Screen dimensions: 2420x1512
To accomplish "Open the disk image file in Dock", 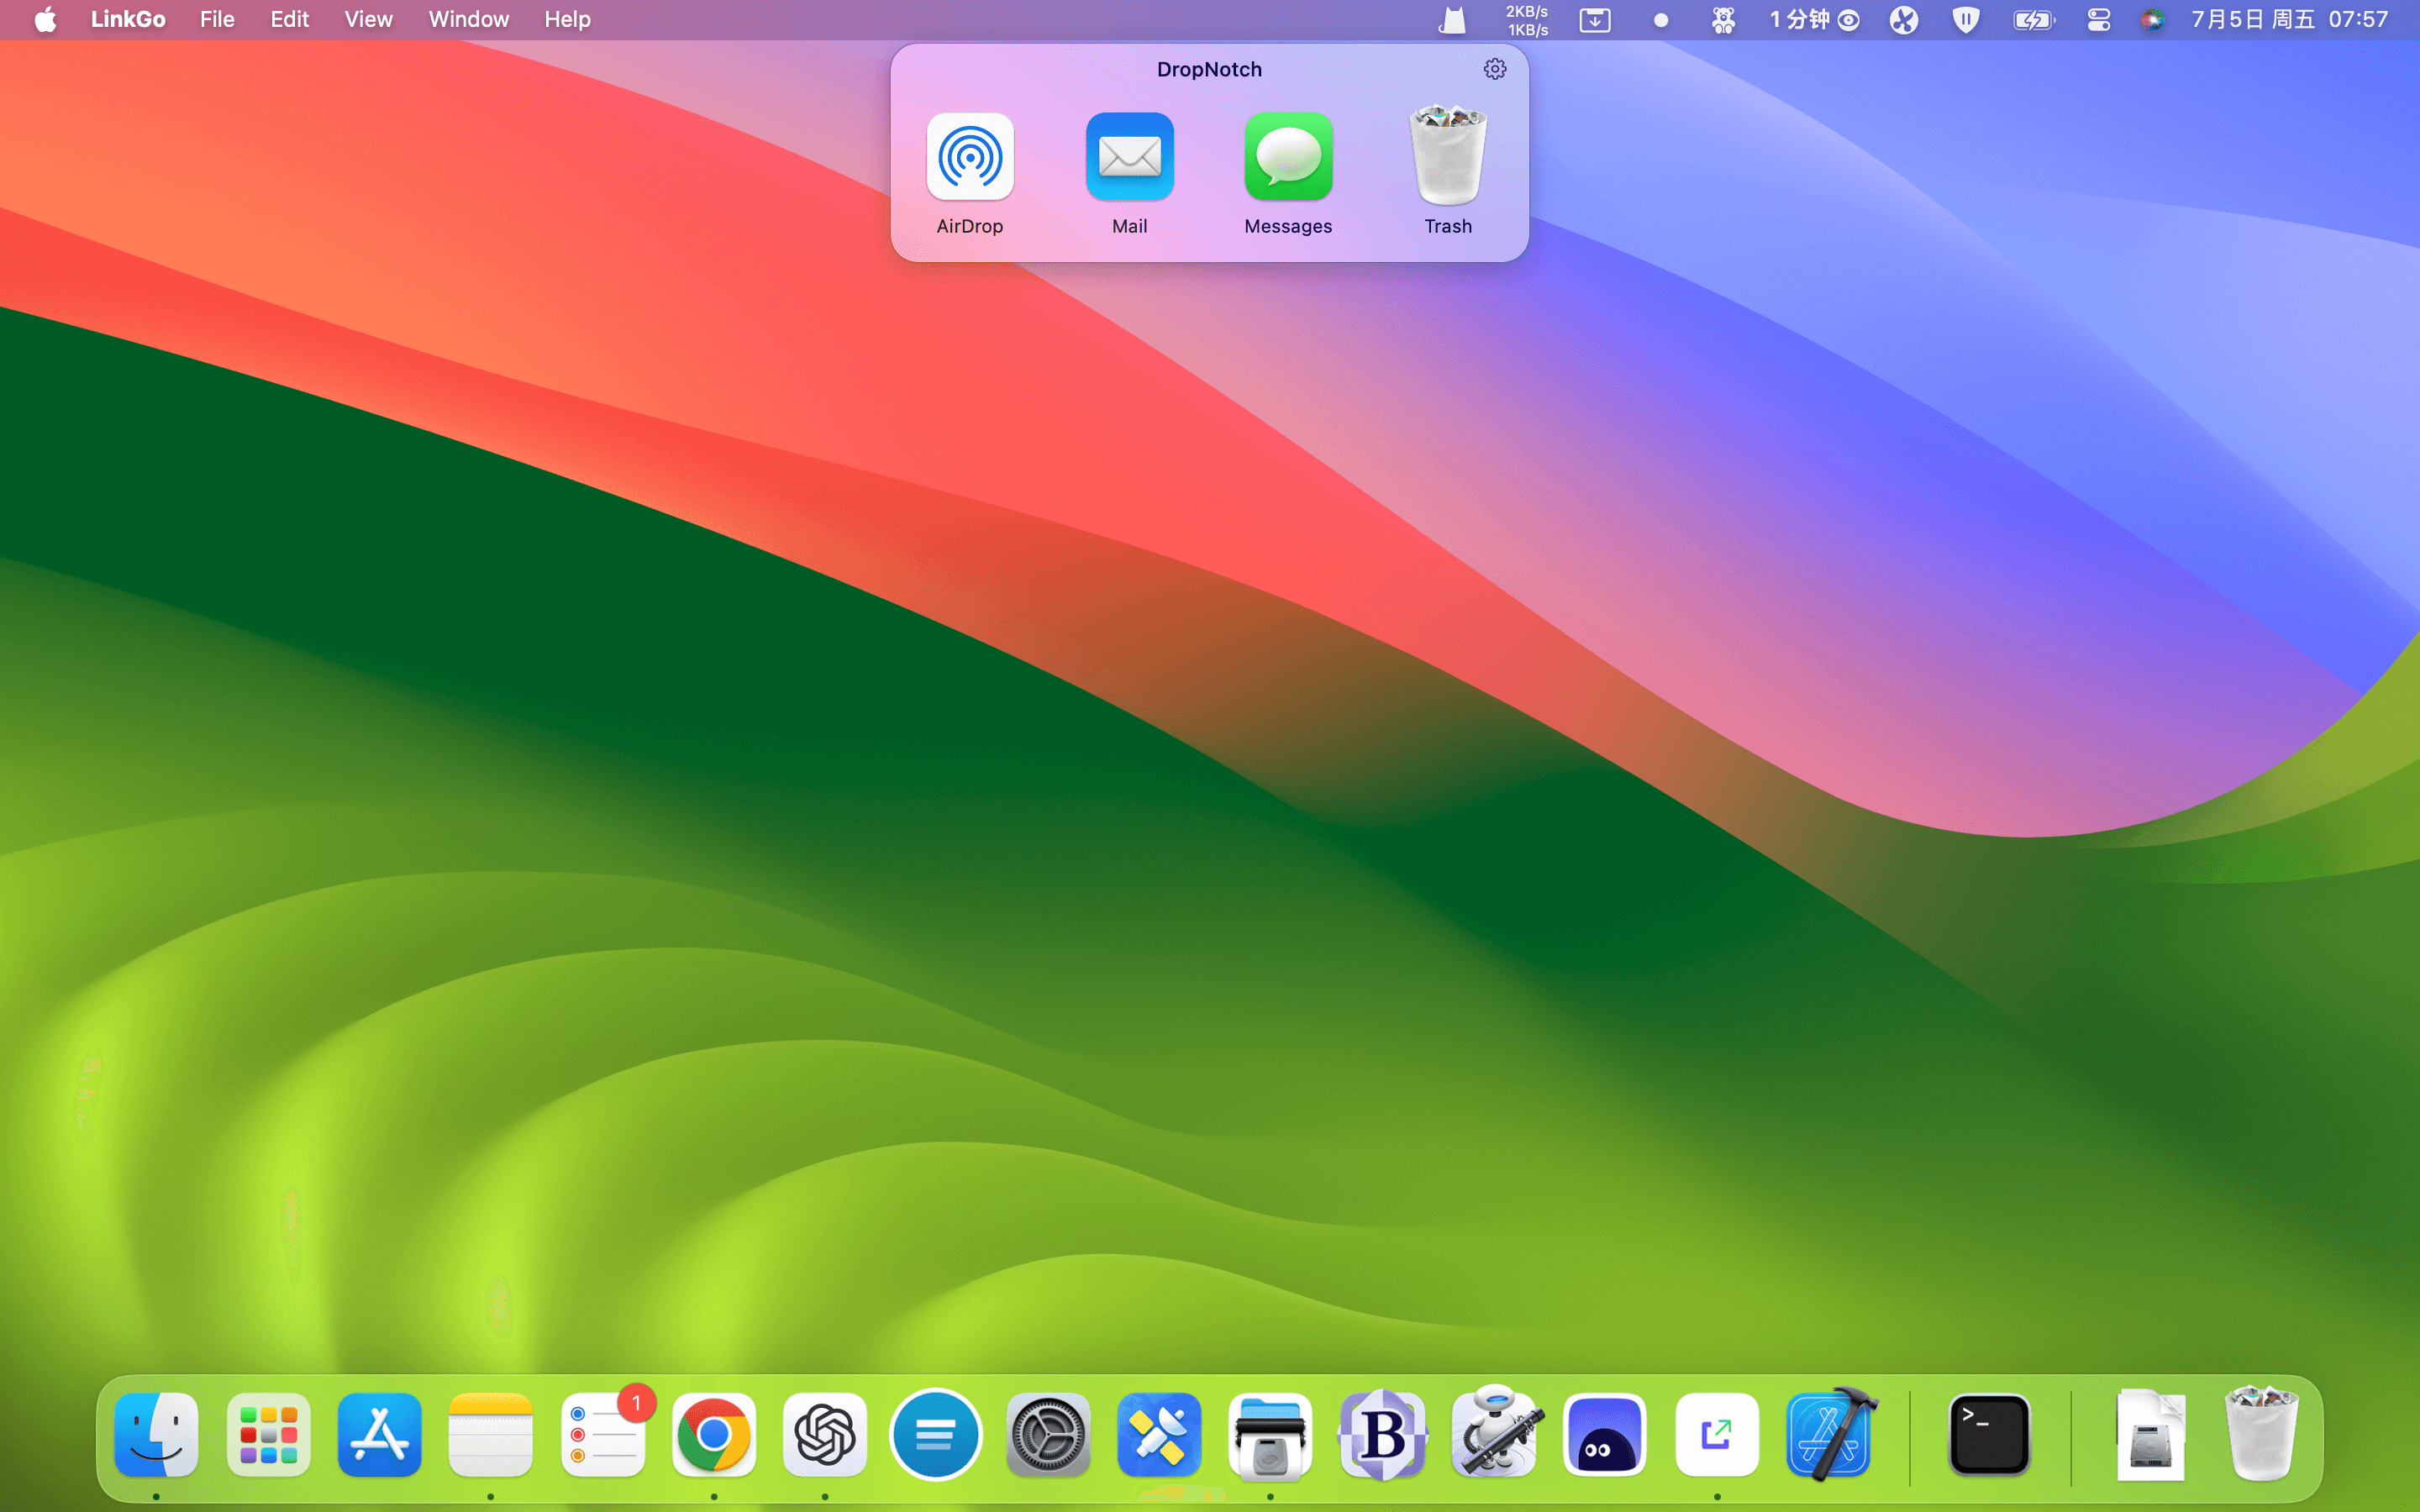I will [x=2150, y=1434].
